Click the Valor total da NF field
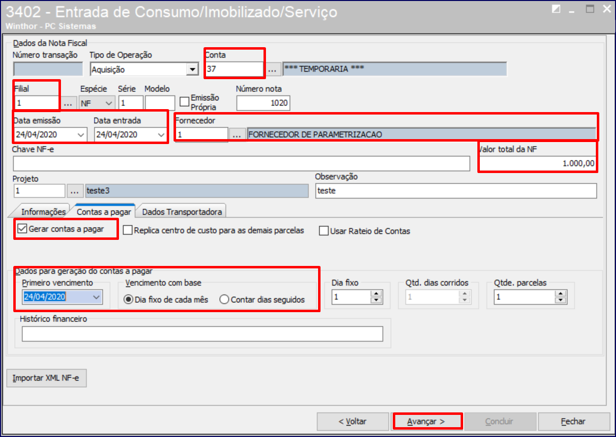 point(538,164)
